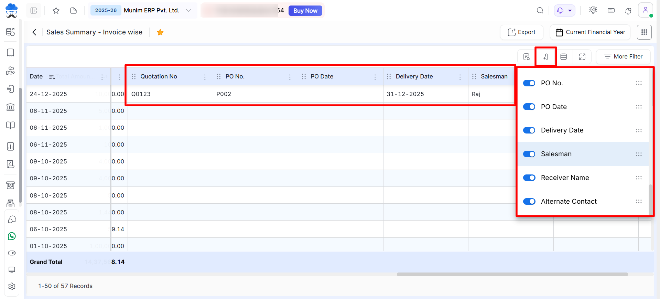Open the settings gear in the sidebar
660x299 pixels.
tap(12, 286)
